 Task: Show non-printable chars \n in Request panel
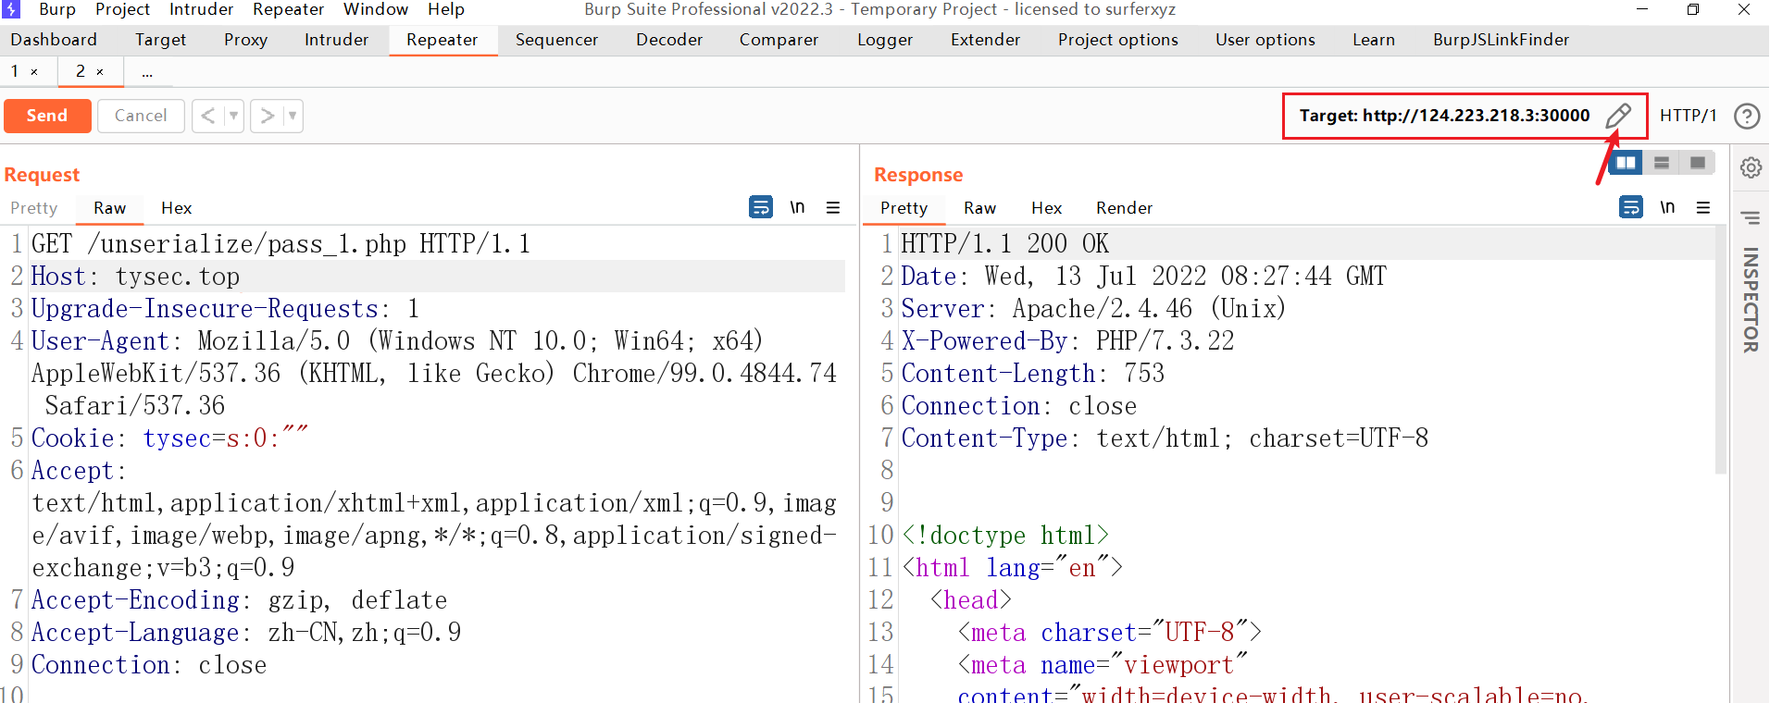(x=797, y=207)
